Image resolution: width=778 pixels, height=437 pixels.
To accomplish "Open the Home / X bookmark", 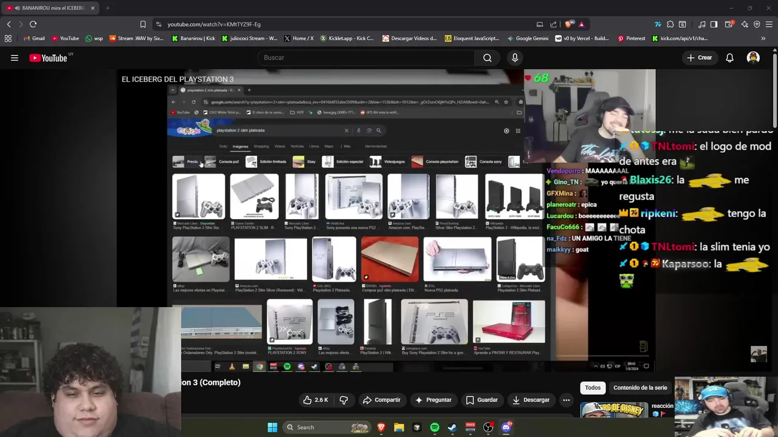I will tap(298, 38).
